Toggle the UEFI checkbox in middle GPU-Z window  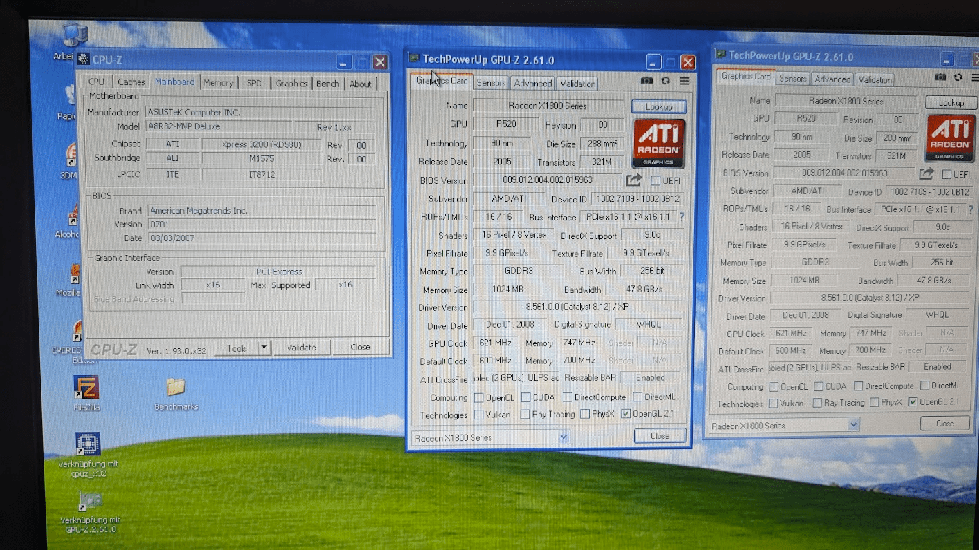pyautogui.click(x=655, y=181)
